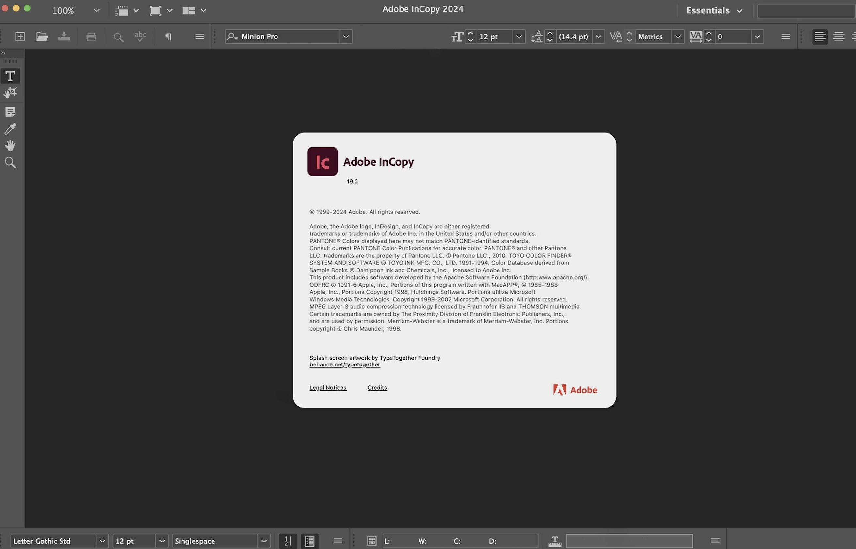Align text left
Image resolution: width=856 pixels, height=549 pixels.
coord(819,37)
